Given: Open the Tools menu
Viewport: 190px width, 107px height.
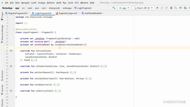Looking at the screenshot, I should (x=71, y=3).
